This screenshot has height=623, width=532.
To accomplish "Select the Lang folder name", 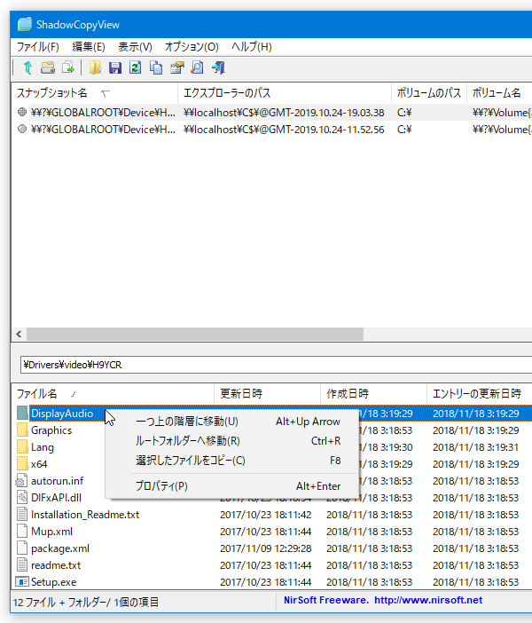I will tap(43, 447).
